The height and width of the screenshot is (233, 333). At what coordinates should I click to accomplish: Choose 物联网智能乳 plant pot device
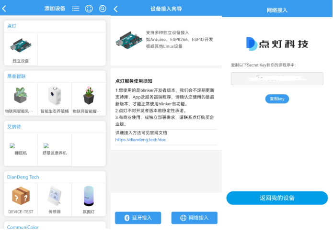coord(21,99)
